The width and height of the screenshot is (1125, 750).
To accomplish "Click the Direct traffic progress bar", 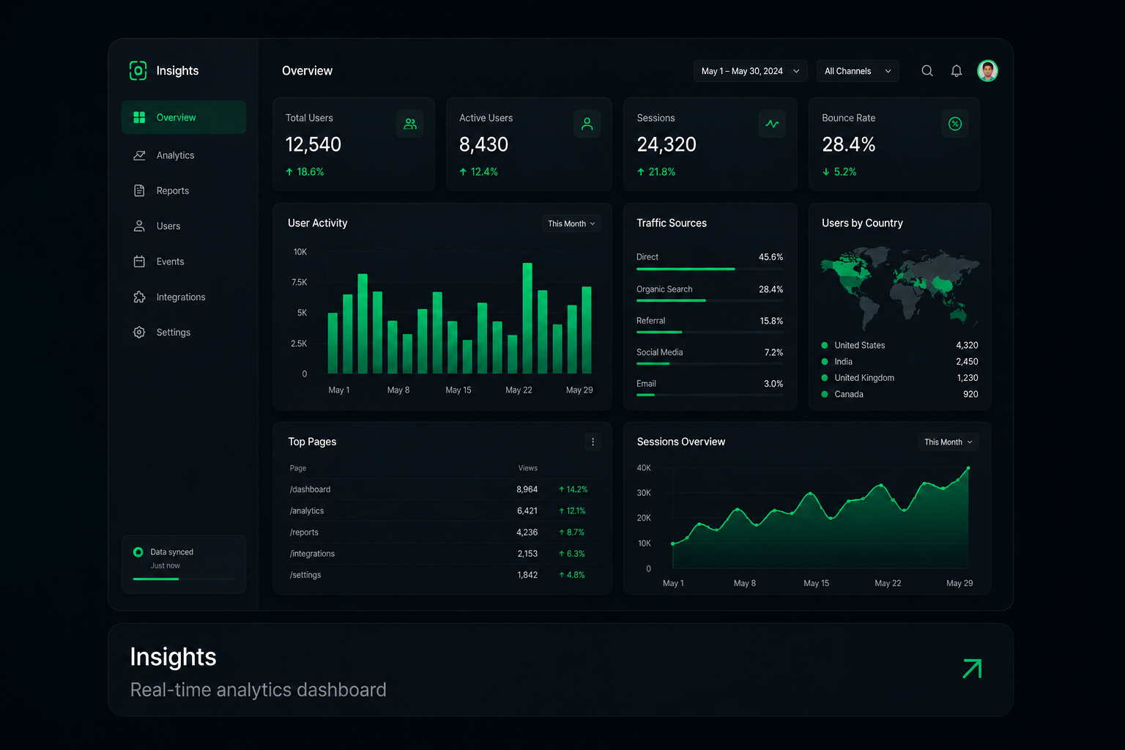I will pos(710,269).
